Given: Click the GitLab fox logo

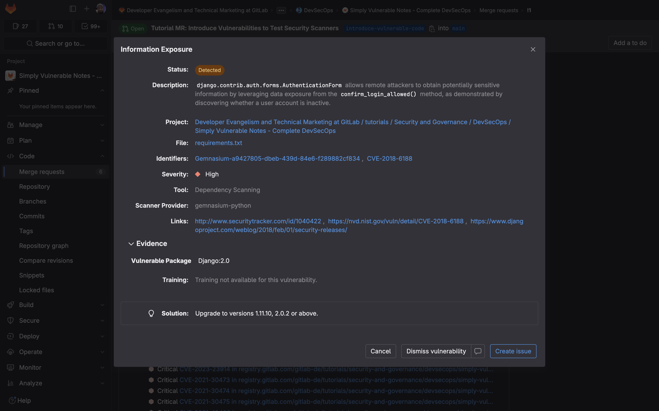Looking at the screenshot, I should pos(11,9).
